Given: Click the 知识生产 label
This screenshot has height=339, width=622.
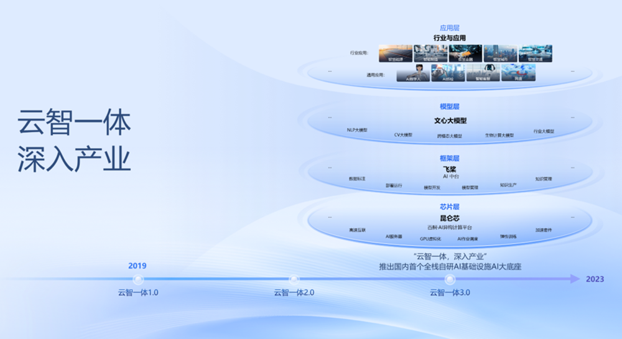Looking at the screenshot, I should tap(508, 185).
